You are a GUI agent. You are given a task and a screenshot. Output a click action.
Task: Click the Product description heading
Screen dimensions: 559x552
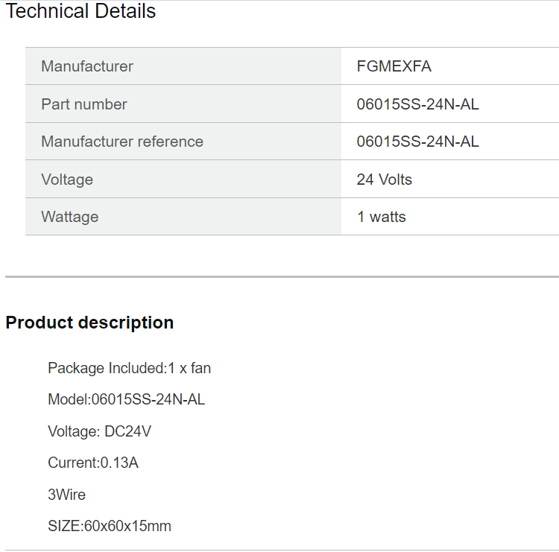tap(90, 323)
